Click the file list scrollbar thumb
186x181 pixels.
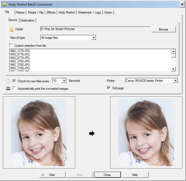[173, 55]
